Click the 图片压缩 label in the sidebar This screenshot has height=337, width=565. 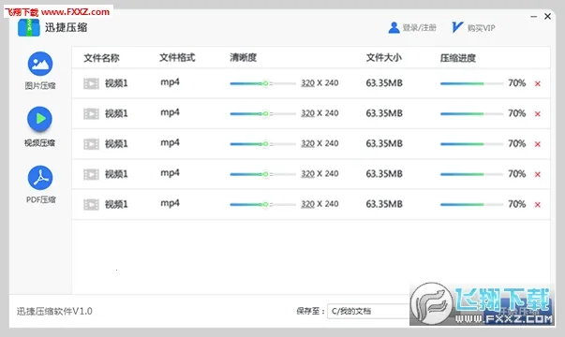point(40,86)
